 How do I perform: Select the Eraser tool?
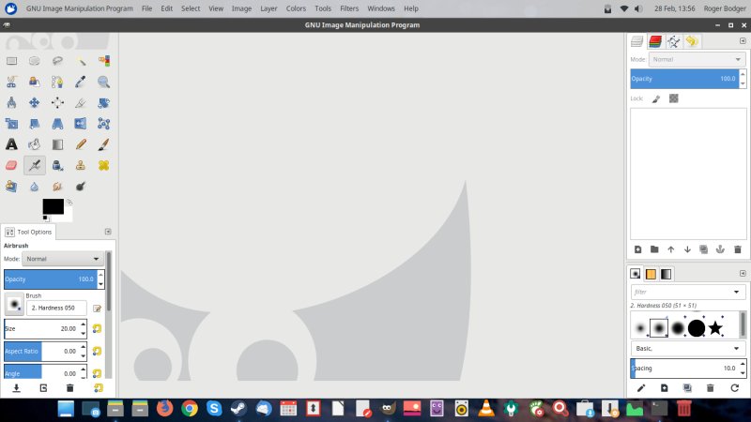[x=11, y=166]
